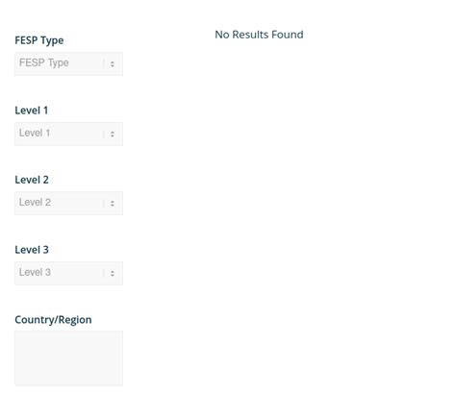Select the gray FESP Type placeholder text

(x=44, y=62)
